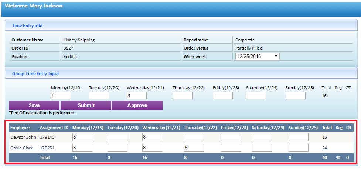Viewport: 361px width, 169px height.
Task: Edit Dawson,John's Sunday hours field
Action: point(299,137)
